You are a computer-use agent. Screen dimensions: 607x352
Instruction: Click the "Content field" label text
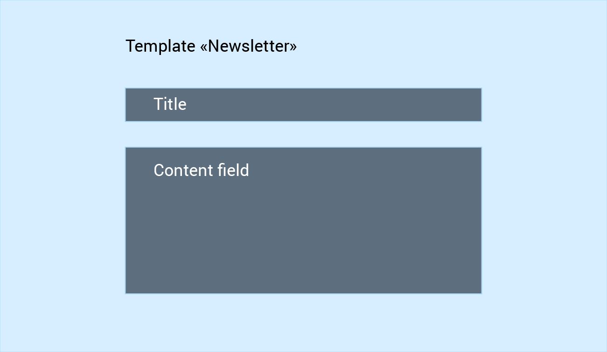pyautogui.click(x=201, y=170)
